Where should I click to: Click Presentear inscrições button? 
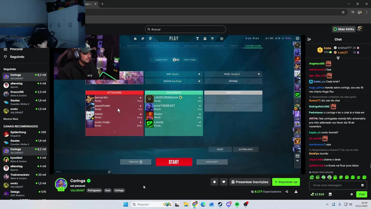(x=250, y=182)
